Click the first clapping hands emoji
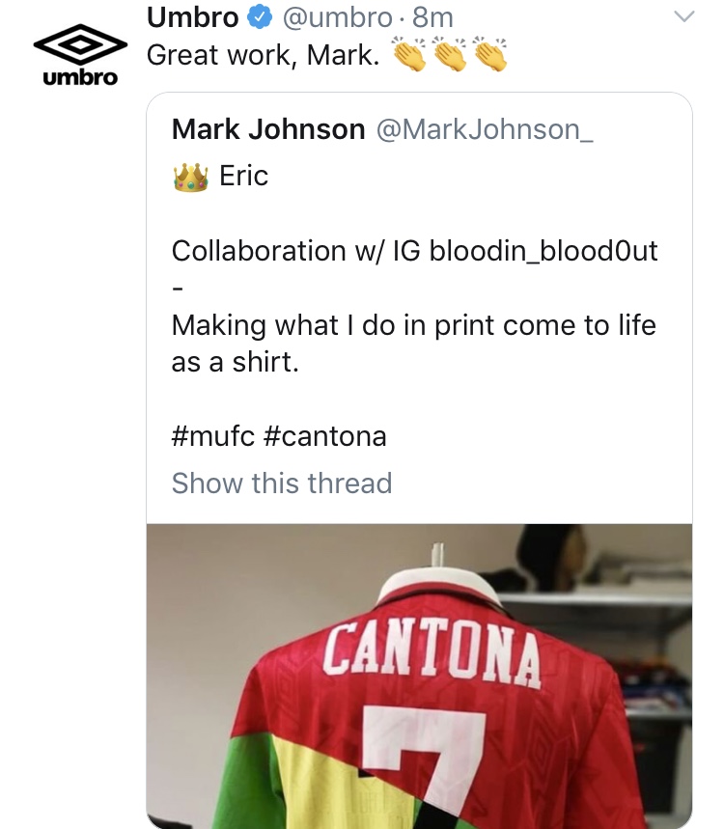Screen dimensions: 724x829 click(x=409, y=55)
